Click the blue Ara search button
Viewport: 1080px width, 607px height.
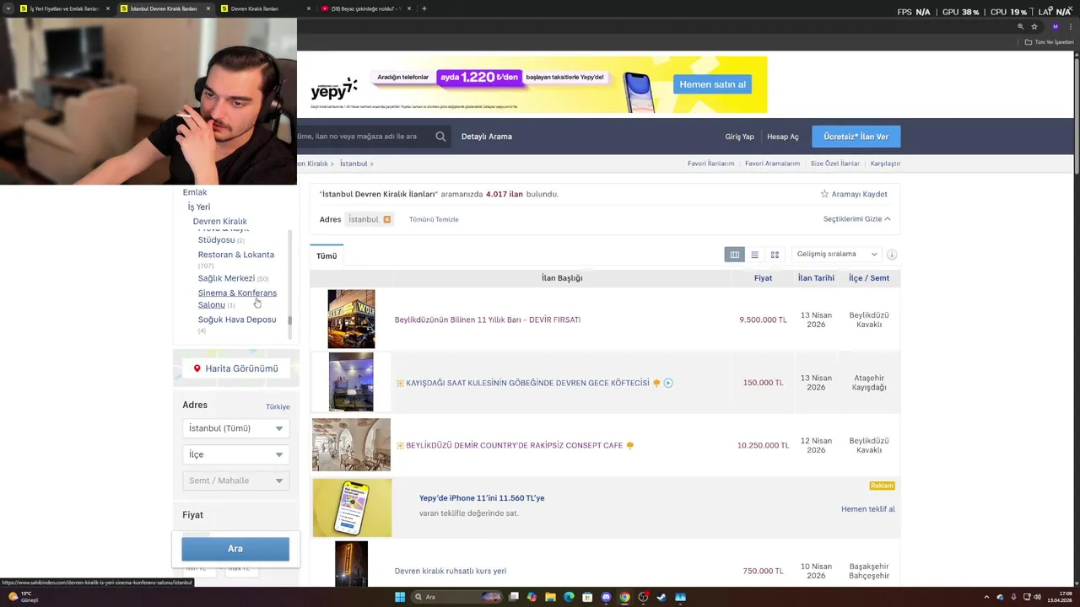[235, 549]
